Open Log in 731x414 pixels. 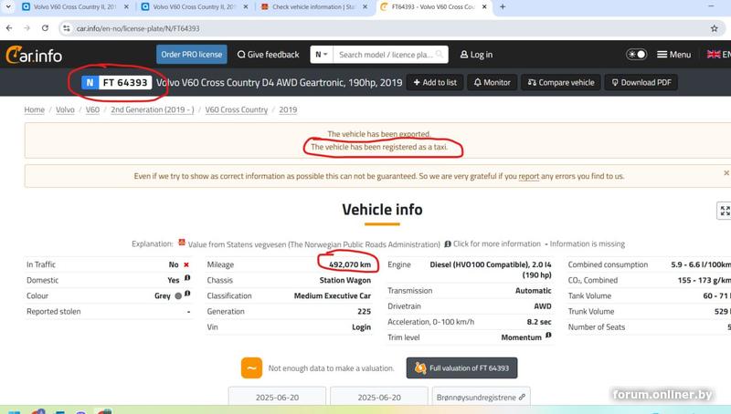point(476,55)
